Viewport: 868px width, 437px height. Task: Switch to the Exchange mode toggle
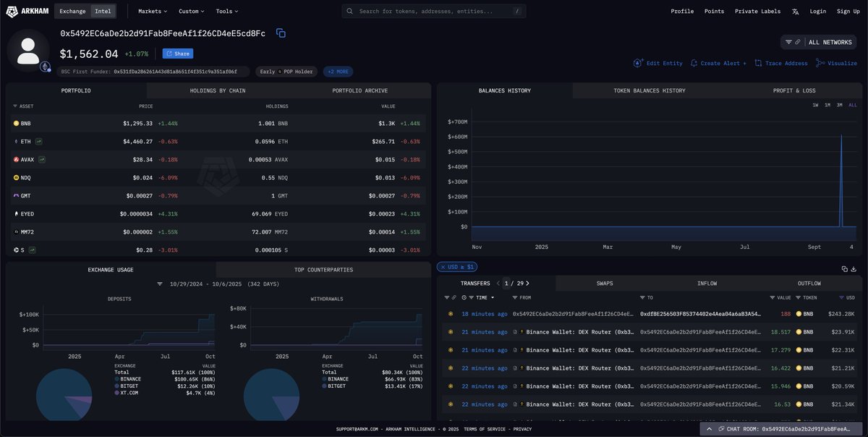point(72,12)
